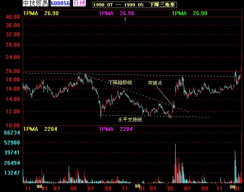Select the magenta 1PMA 26.90 price indicator
244x192 pixels.
point(116,13)
